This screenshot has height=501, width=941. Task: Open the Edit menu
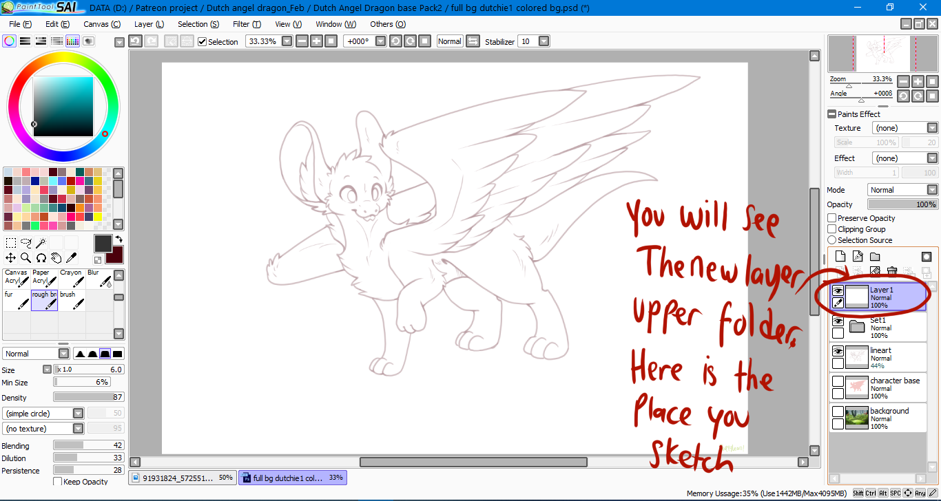57,24
